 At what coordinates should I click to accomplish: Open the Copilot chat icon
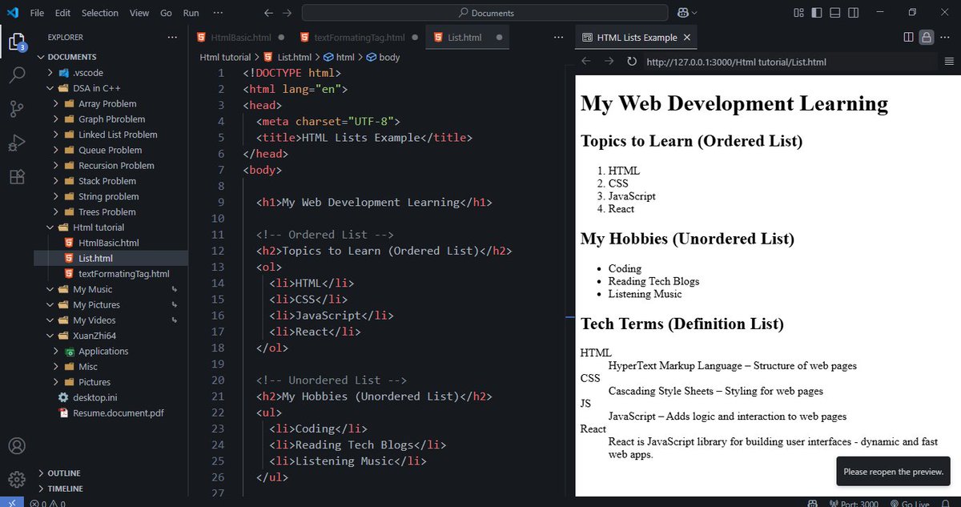click(683, 13)
